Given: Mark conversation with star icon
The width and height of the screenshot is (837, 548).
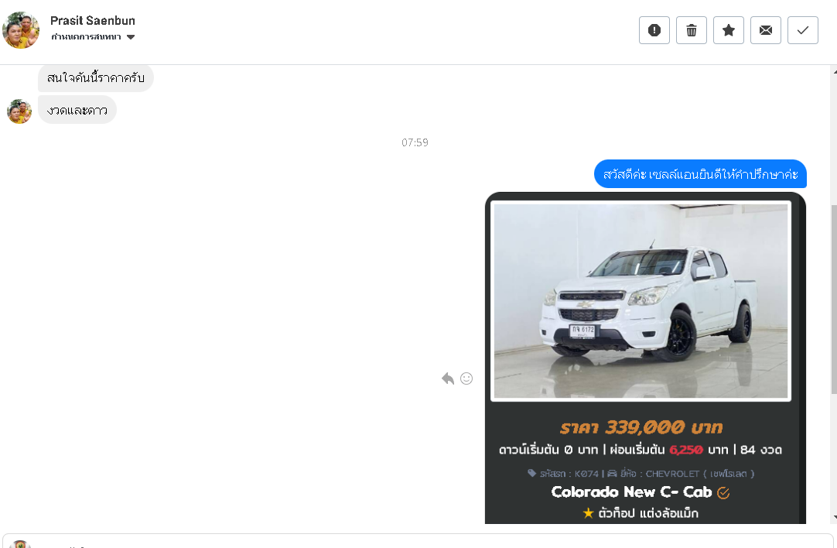Looking at the screenshot, I should pos(729,30).
